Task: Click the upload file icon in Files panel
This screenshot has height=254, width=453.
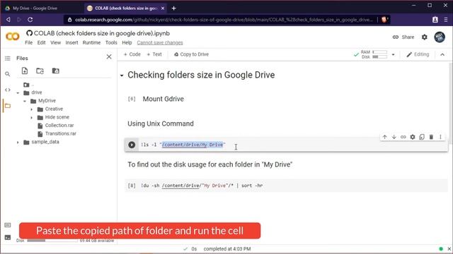Action: pyautogui.click(x=25, y=71)
